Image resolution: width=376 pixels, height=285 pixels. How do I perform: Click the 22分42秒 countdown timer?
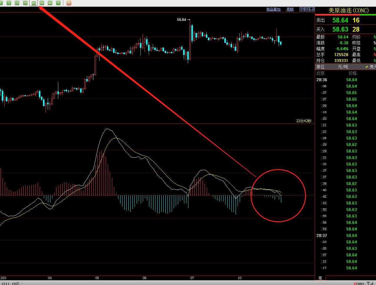(304, 121)
